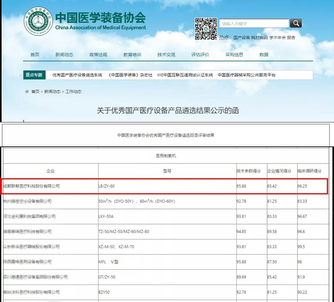Open the 技术交流 navigation menu item
334x302 pixels.
coord(166,55)
